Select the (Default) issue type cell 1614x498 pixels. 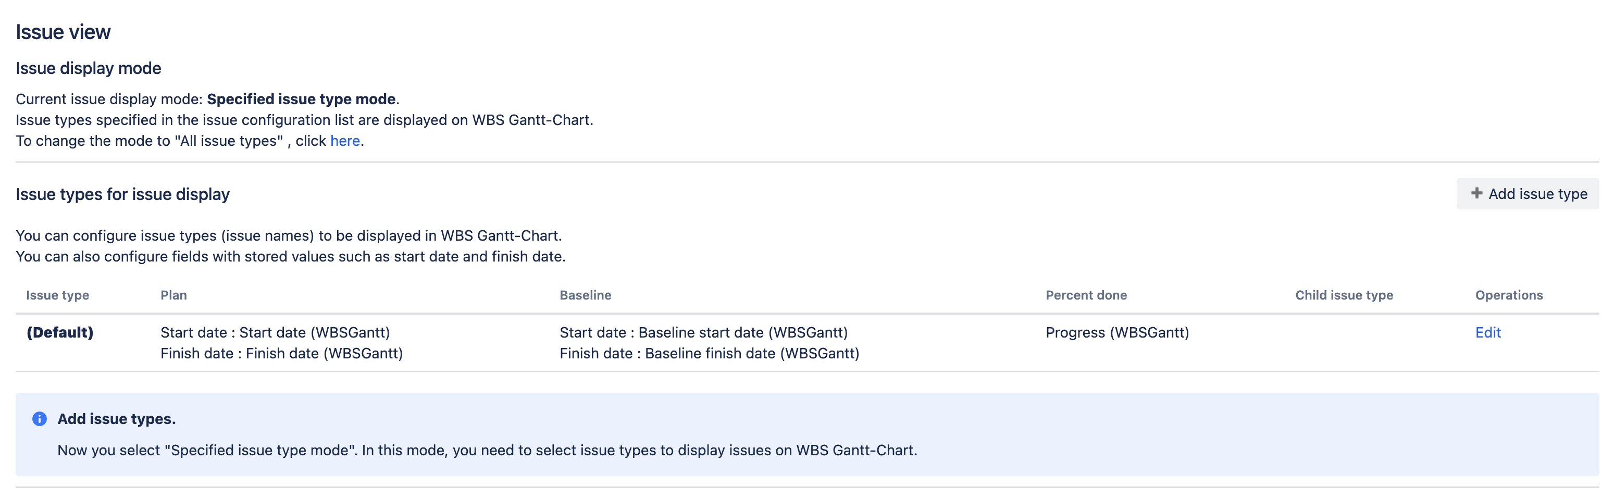pos(60,333)
